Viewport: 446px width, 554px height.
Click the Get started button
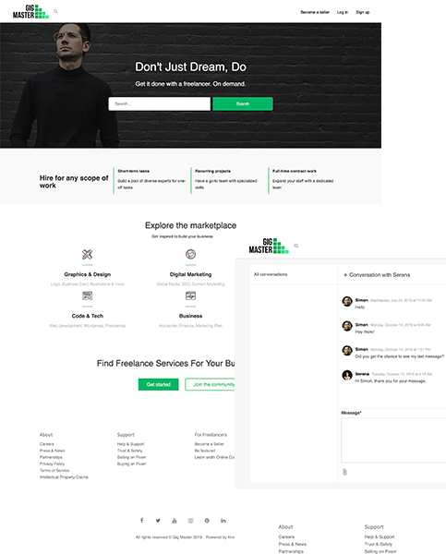(158, 384)
